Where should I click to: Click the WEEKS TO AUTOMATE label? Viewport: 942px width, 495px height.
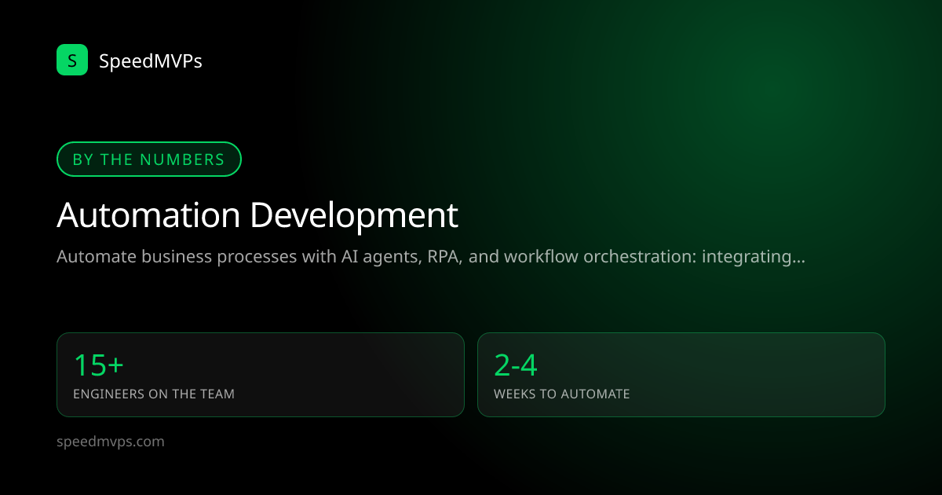point(562,394)
